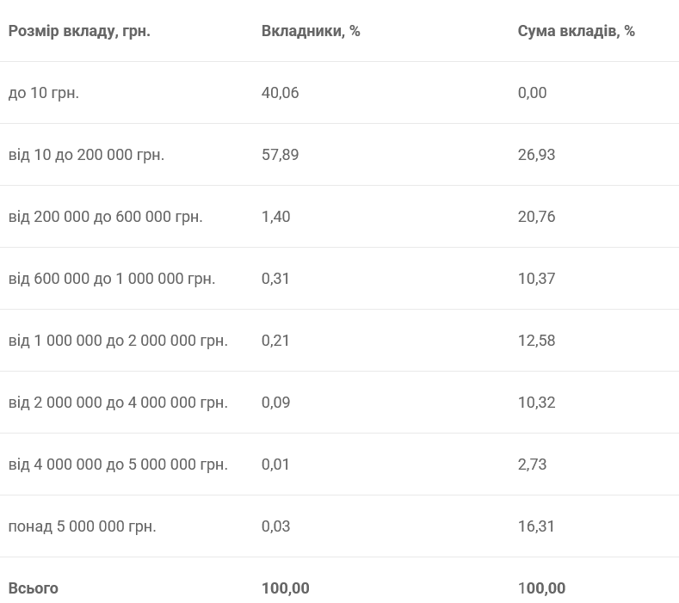
Task: Click the 'понад 5 000 000 грн.' label
Action: tap(83, 526)
